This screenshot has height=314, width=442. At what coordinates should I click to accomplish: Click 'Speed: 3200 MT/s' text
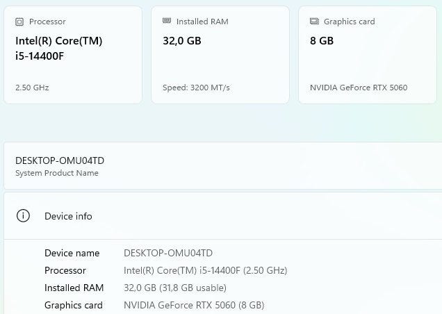pyautogui.click(x=196, y=88)
